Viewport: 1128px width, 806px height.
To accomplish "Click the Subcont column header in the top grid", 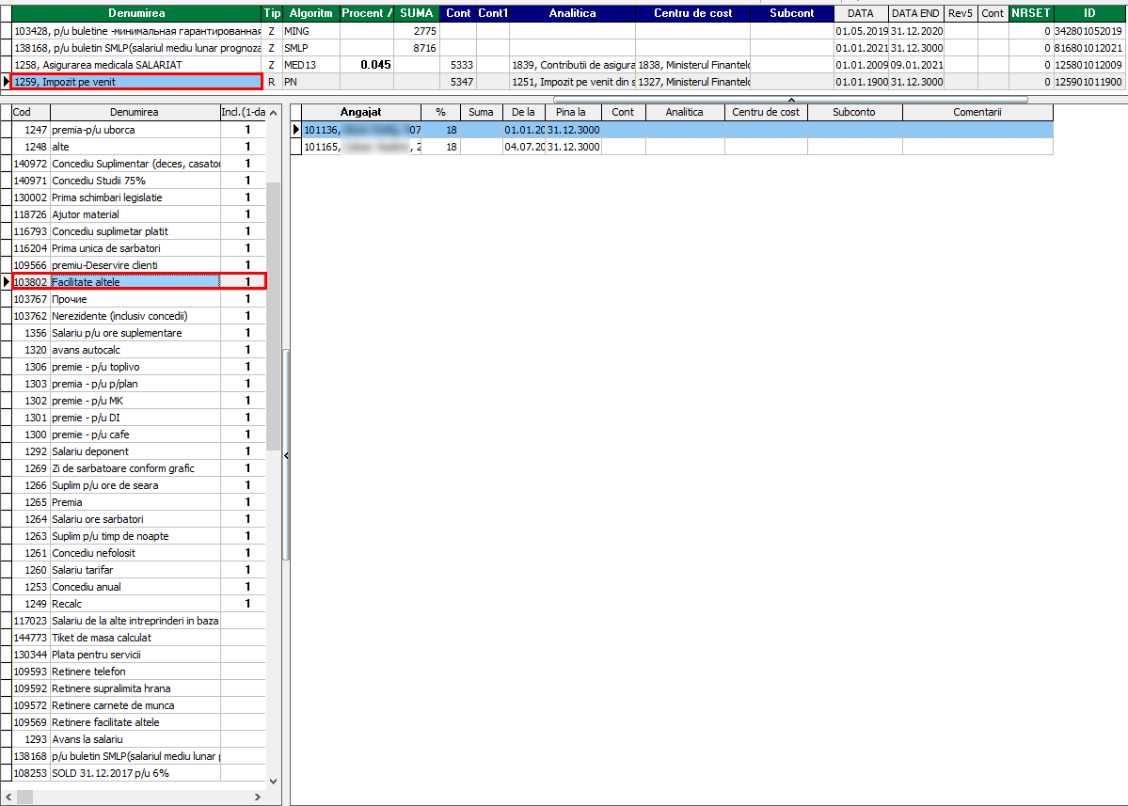I will [x=791, y=13].
